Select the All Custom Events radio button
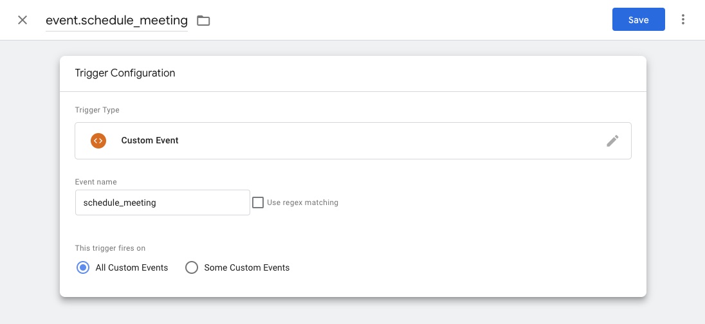The width and height of the screenshot is (705, 324). [83, 267]
